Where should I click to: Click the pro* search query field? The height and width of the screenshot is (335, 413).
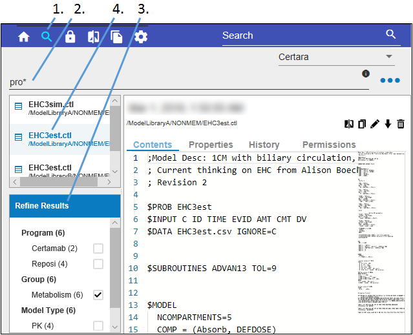[189, 83]
